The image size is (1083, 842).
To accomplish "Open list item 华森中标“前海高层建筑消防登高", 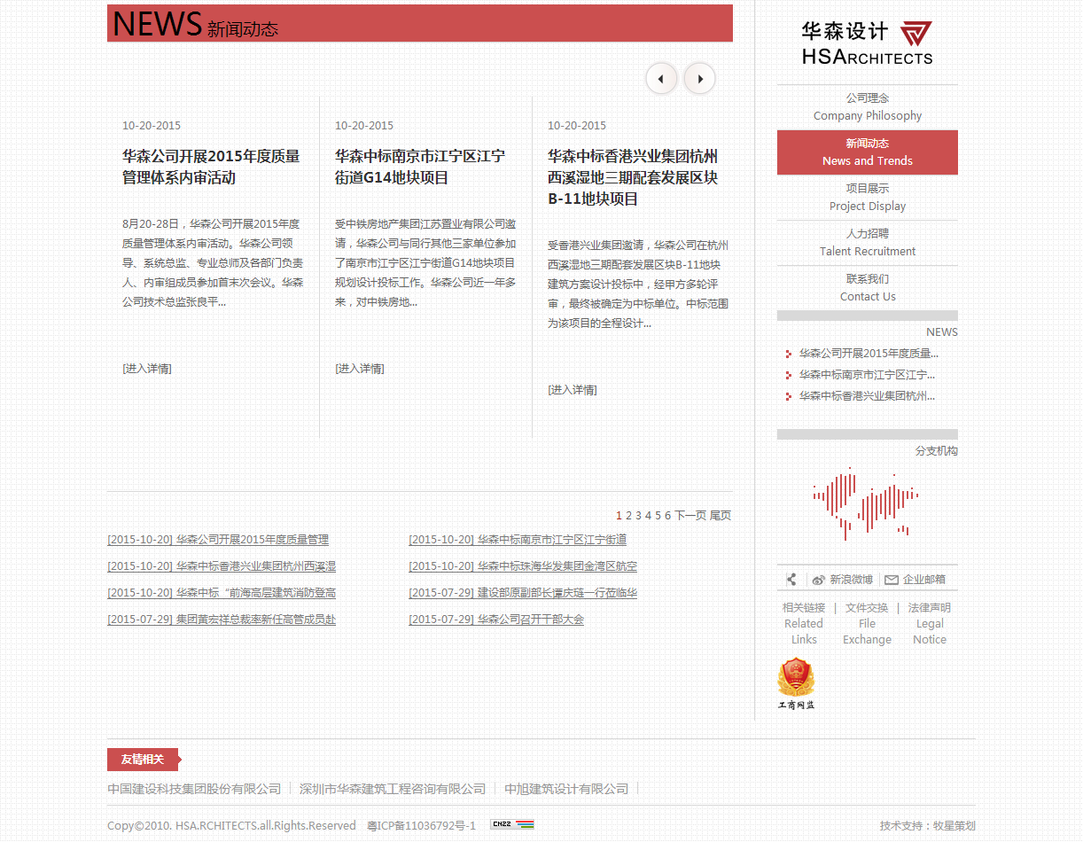I will (x=222, y=593).
